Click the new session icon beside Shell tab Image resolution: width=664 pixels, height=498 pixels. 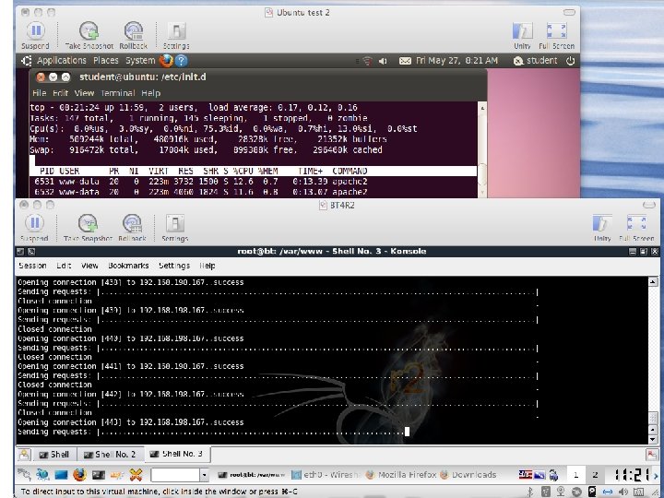pos(25,455)
